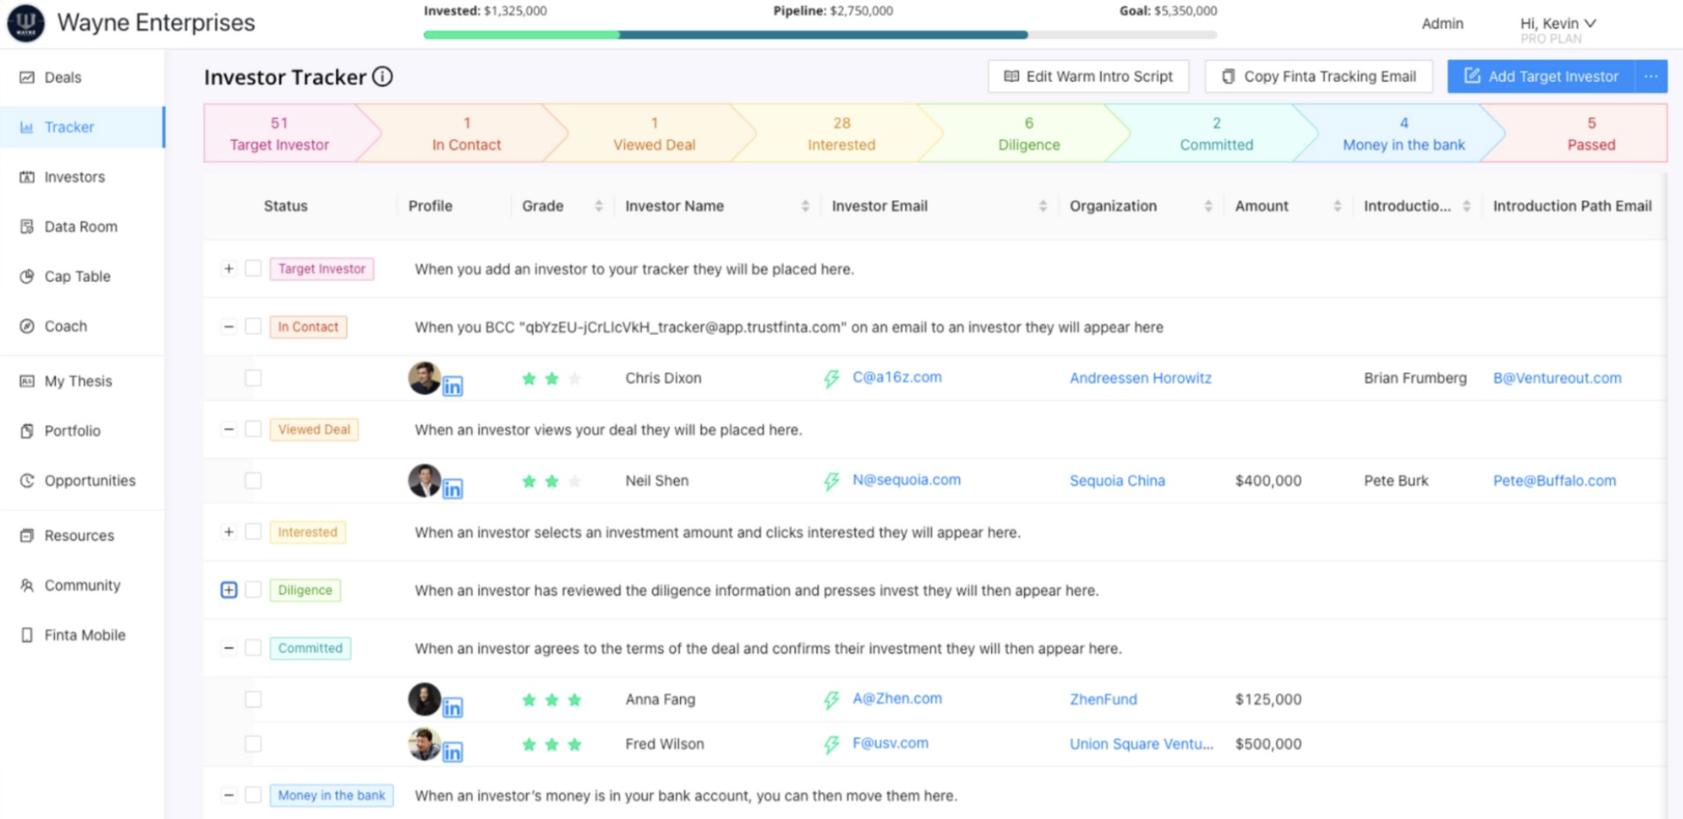Select the Diligence group checkbox
This screenshot has height=819, width=1683.
coord(253,590)
